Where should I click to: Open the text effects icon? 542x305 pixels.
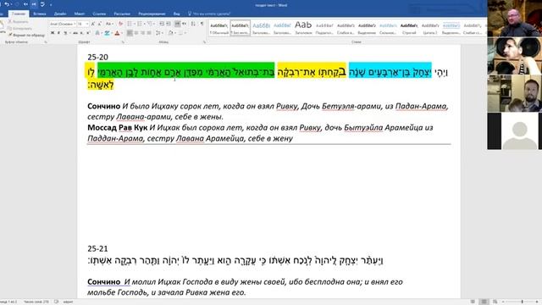[97, 33]
